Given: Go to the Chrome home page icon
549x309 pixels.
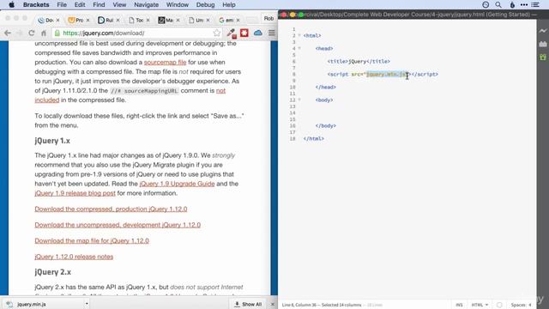Looking at the screenshot, I should click(x=44, y=33).
